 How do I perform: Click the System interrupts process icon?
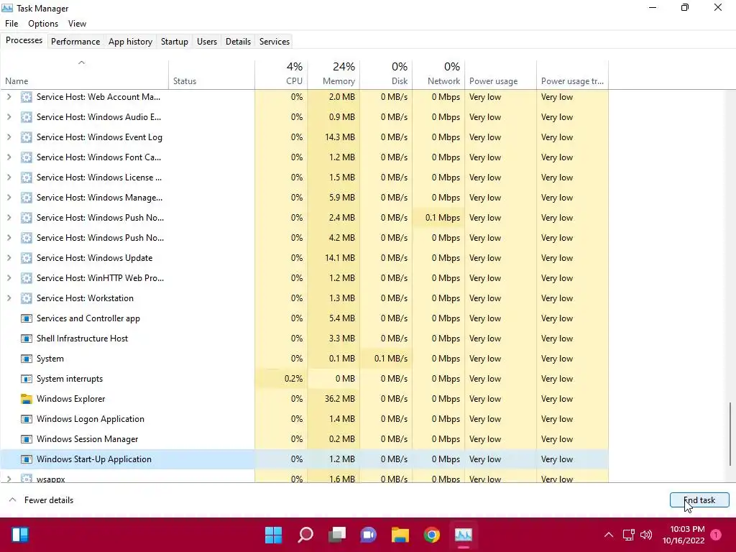(x=27, y=379)
